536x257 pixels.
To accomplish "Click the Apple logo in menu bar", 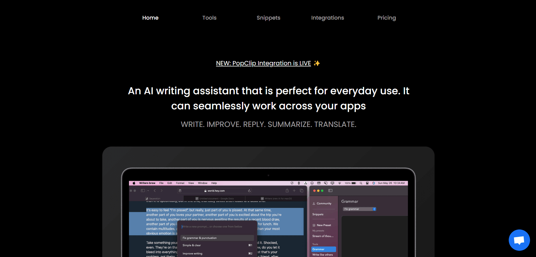I will tap(134, 183).
